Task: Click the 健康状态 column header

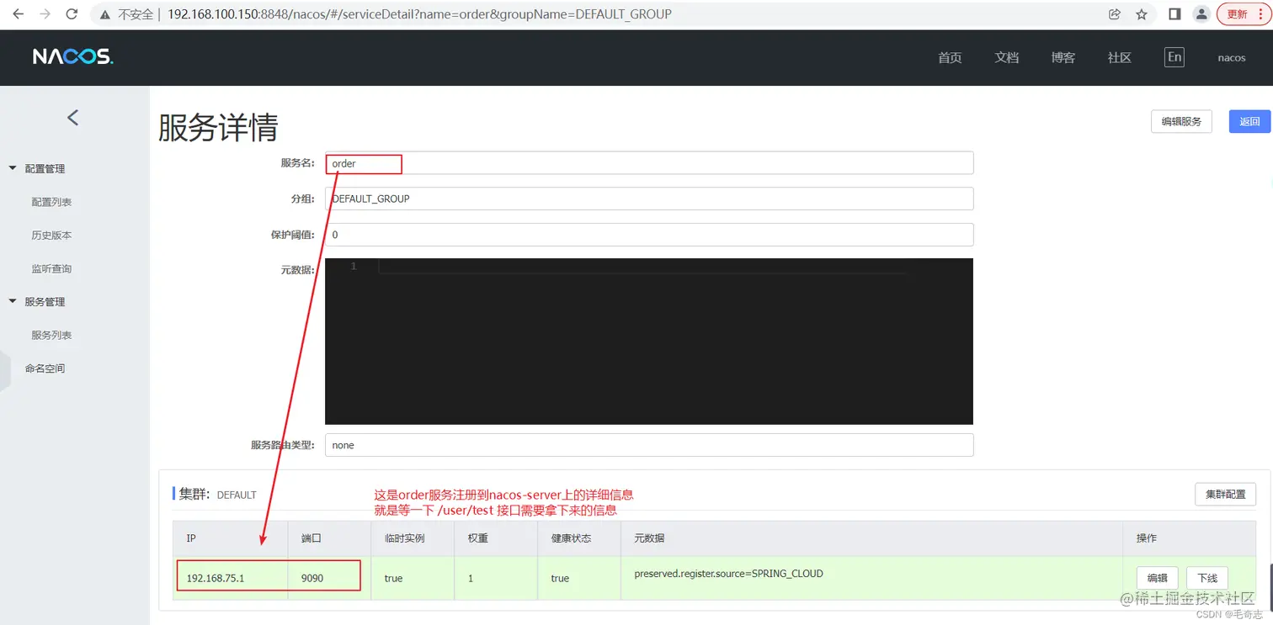Action: point(579,538)
